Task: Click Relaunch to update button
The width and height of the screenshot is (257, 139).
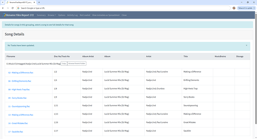Action: [x=245, y=8]
